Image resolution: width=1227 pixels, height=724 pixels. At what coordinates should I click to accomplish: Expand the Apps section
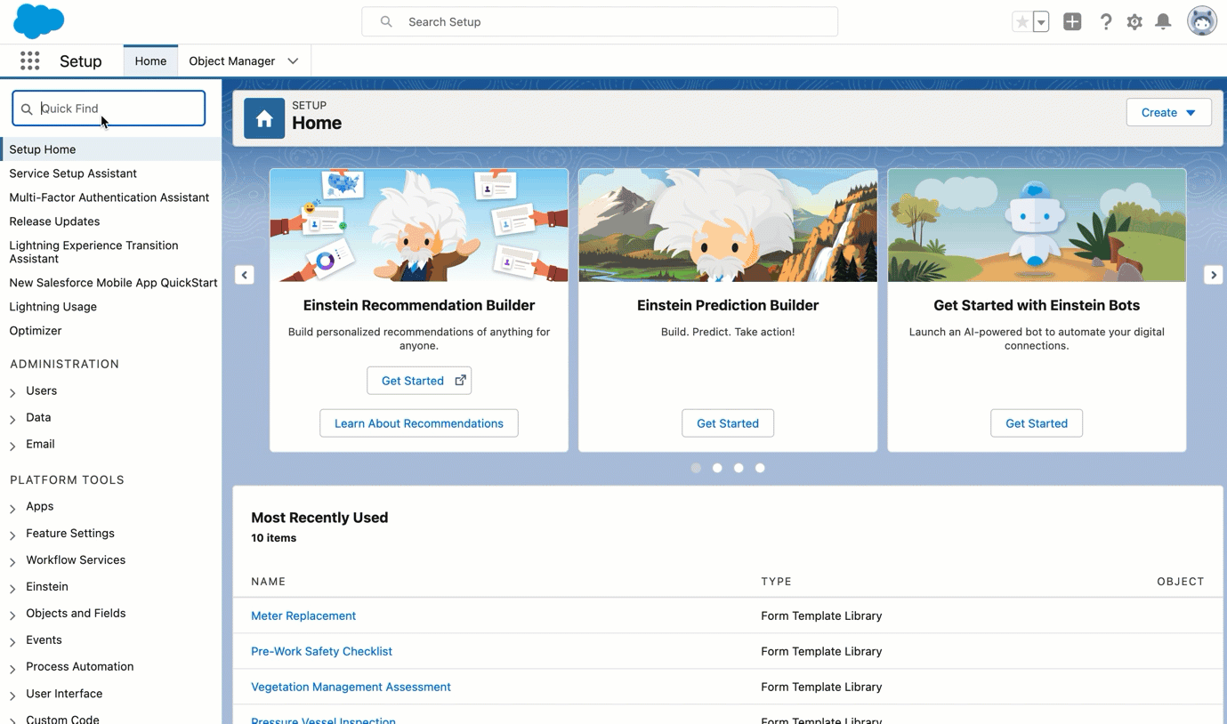click(12, 507)
